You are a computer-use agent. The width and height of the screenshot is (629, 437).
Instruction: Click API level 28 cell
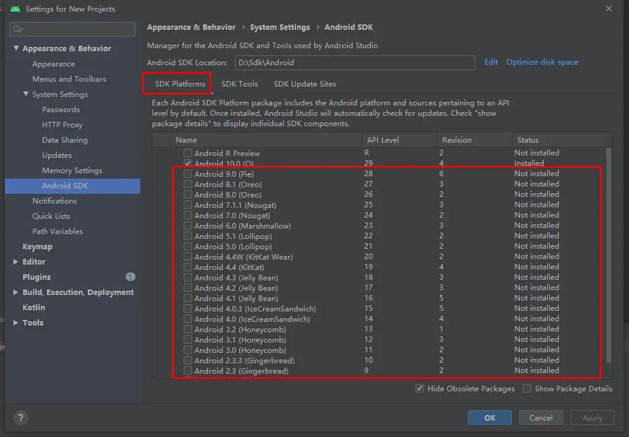point(368,174)
